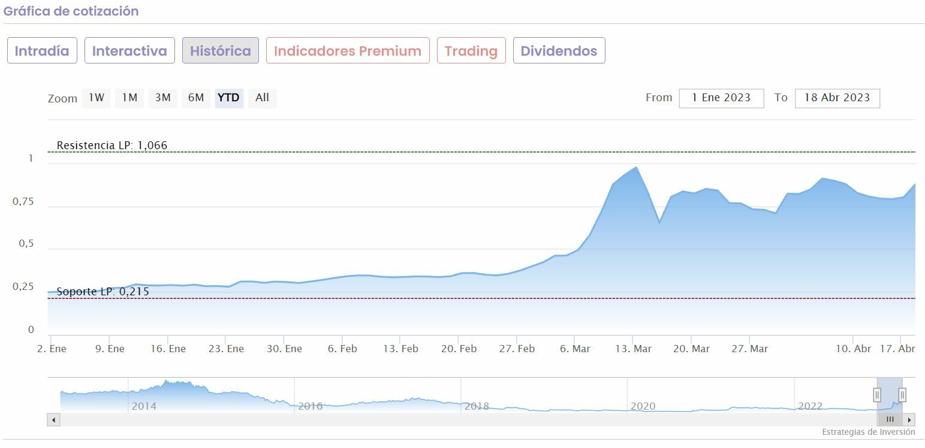The height and width of the screenshot is (448, 925).
Task: Open Estrategias de Inversión credits link
Action: [x=868, y=432]
